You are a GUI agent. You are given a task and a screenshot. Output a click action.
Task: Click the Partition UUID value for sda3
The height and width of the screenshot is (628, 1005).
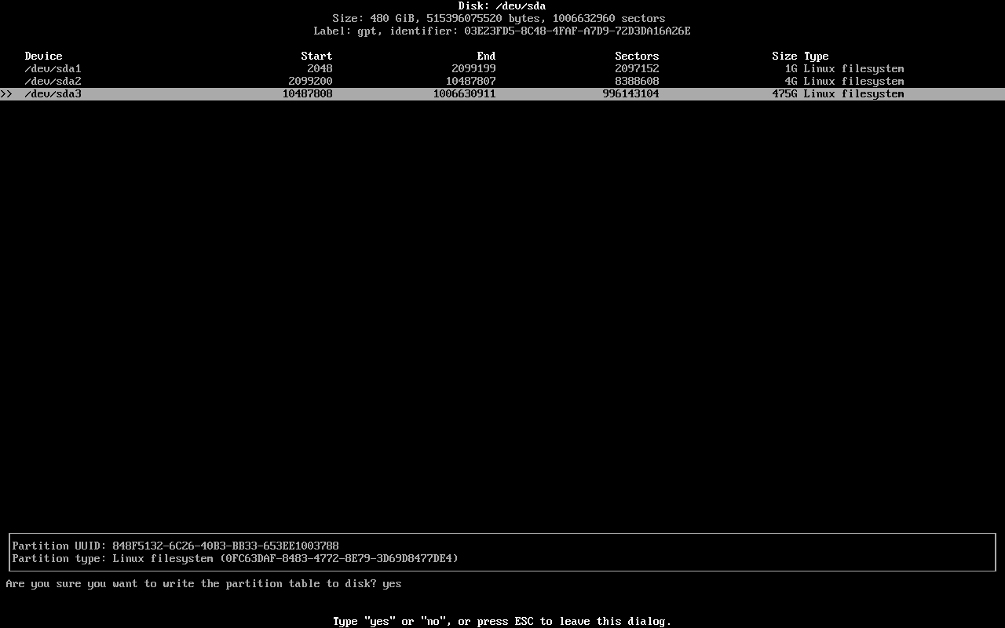(226, 546)
